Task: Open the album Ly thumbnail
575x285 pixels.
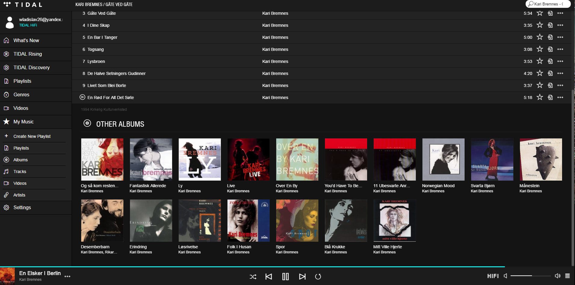Action: 199,160
